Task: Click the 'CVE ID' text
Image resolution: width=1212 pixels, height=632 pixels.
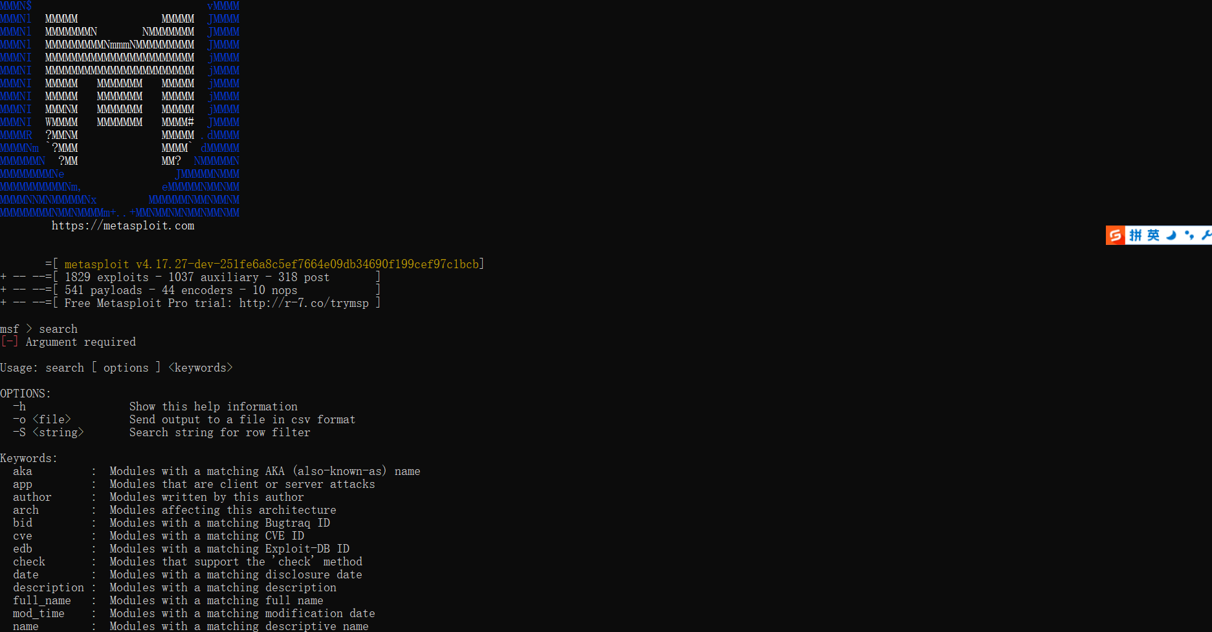Action: (x=285, y=536)
